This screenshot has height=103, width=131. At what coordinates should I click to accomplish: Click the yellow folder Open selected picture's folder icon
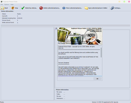86,8
